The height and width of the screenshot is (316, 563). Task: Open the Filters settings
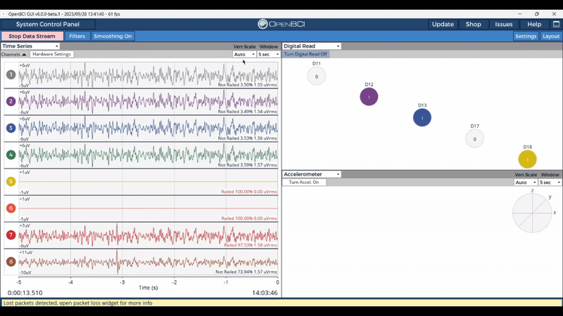[x=77, y=37]
